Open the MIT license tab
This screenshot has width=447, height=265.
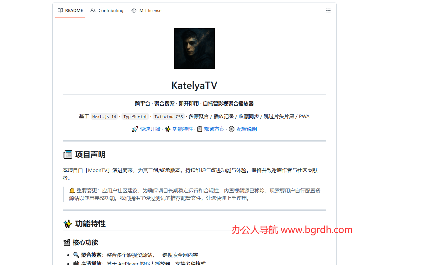pyautogui.click(x=150, y=10)
